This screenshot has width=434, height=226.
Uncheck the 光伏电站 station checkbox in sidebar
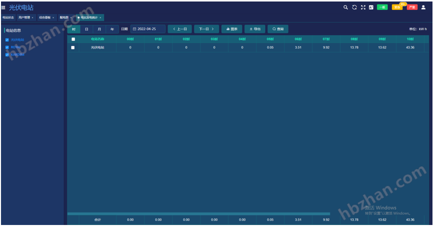[7, 39]
